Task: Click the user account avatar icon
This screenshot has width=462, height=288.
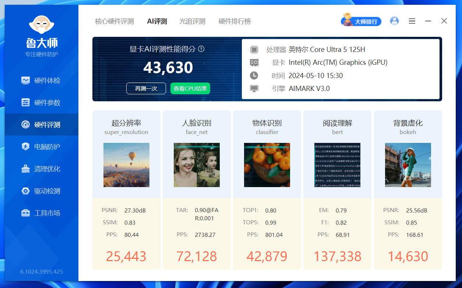Action: coord(394,21)
